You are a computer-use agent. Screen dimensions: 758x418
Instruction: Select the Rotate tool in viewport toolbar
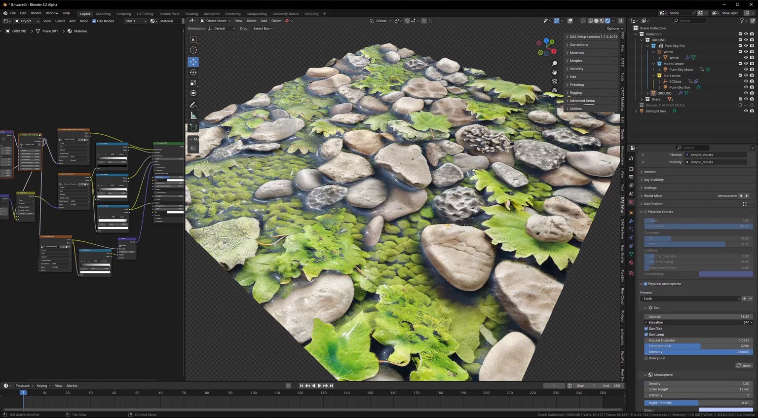click(193, 73)
